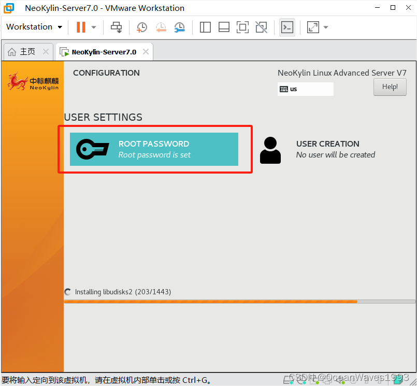Open the Workstation menu
This screenshot has width=417, height=386.
(34, 27)
